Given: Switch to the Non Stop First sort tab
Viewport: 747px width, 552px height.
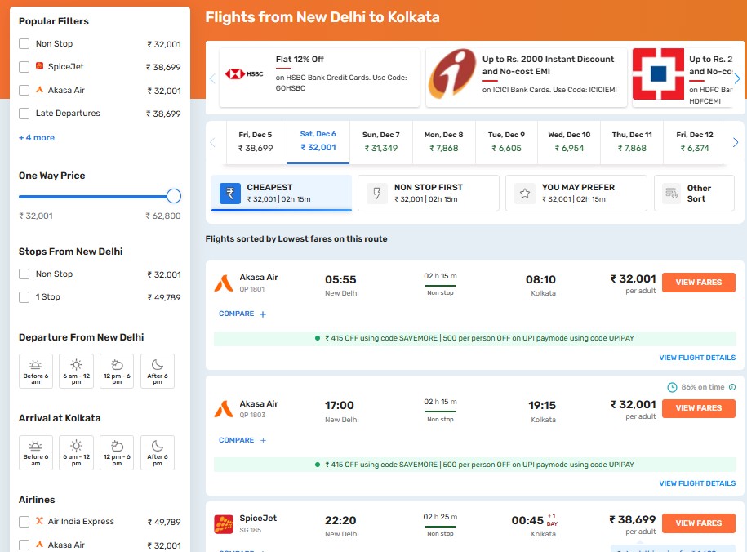Looking at the screenshot, I should click(429, 194).
